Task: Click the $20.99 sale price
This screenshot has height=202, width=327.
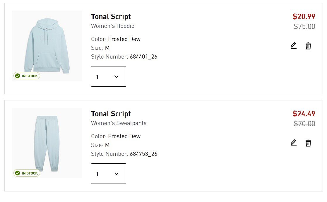Action: pos(304,16)
